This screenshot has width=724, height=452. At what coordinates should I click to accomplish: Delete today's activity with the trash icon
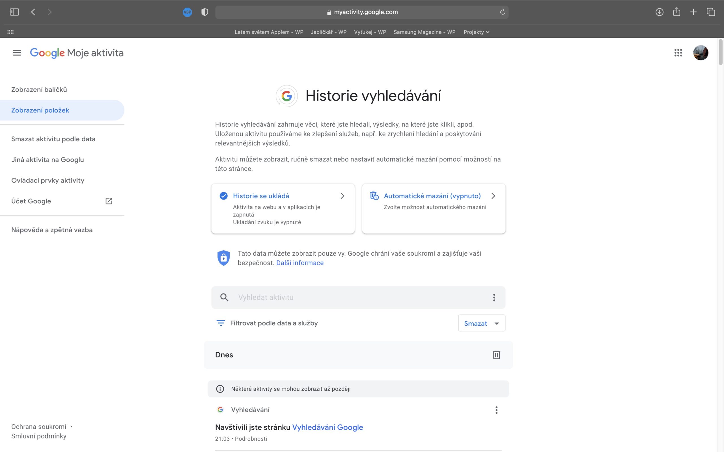(x=496, y=355)
